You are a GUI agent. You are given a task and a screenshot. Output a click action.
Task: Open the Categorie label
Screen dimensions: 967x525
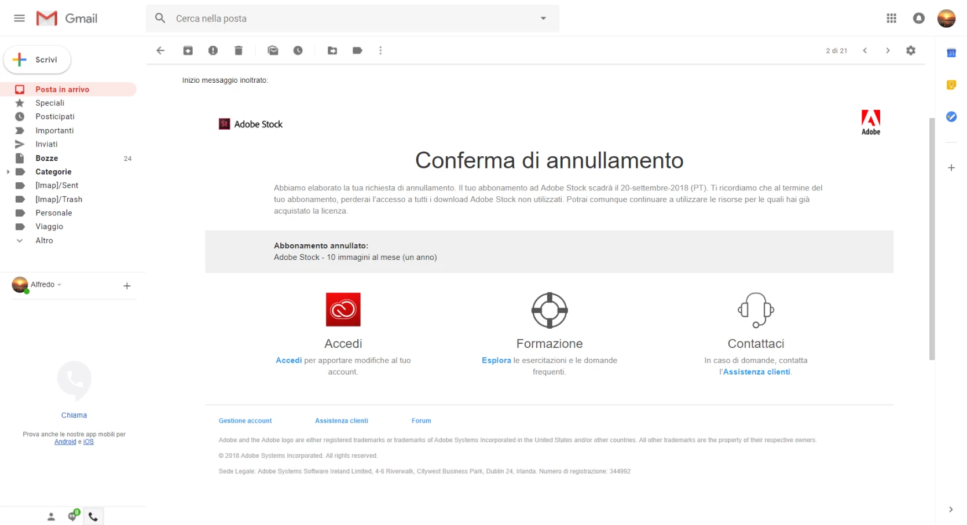click(x=53, y=172)
